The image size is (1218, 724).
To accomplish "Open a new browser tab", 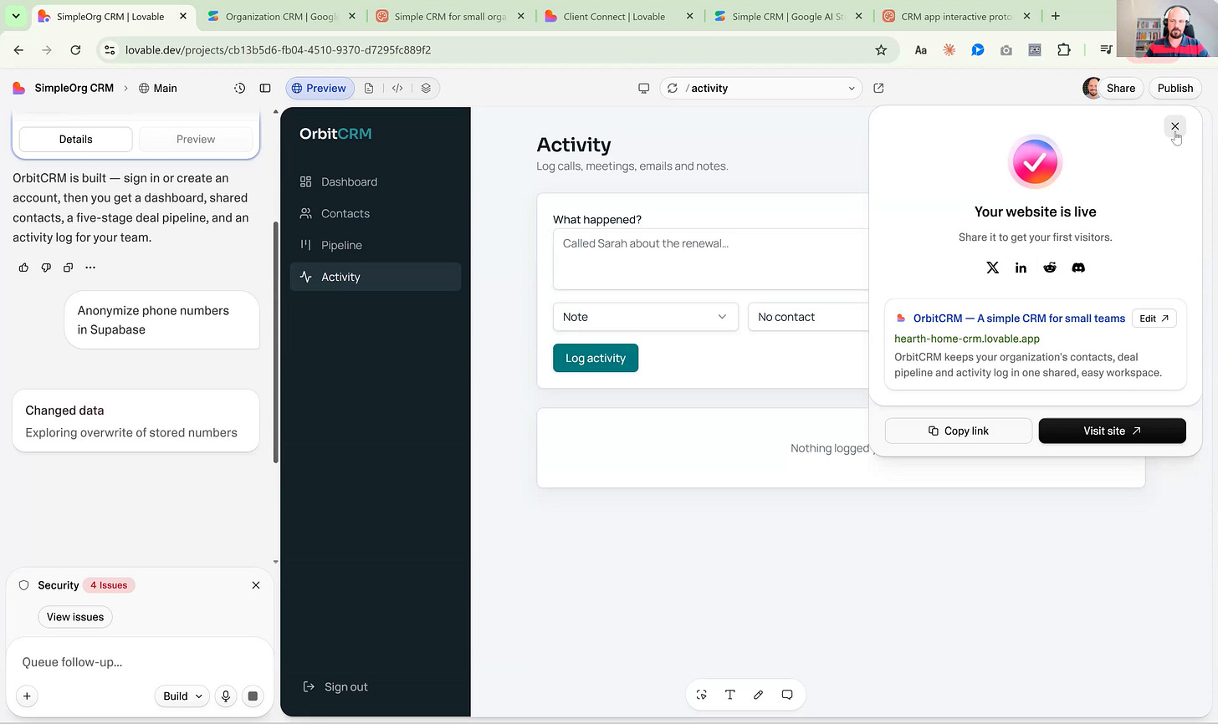I will coord(1056,16).
